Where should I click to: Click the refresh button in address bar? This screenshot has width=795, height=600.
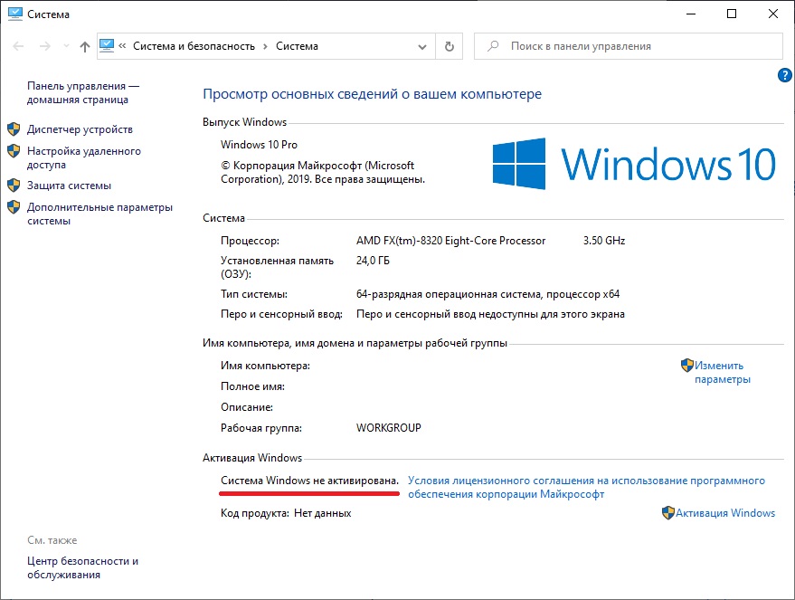point(450,47)
